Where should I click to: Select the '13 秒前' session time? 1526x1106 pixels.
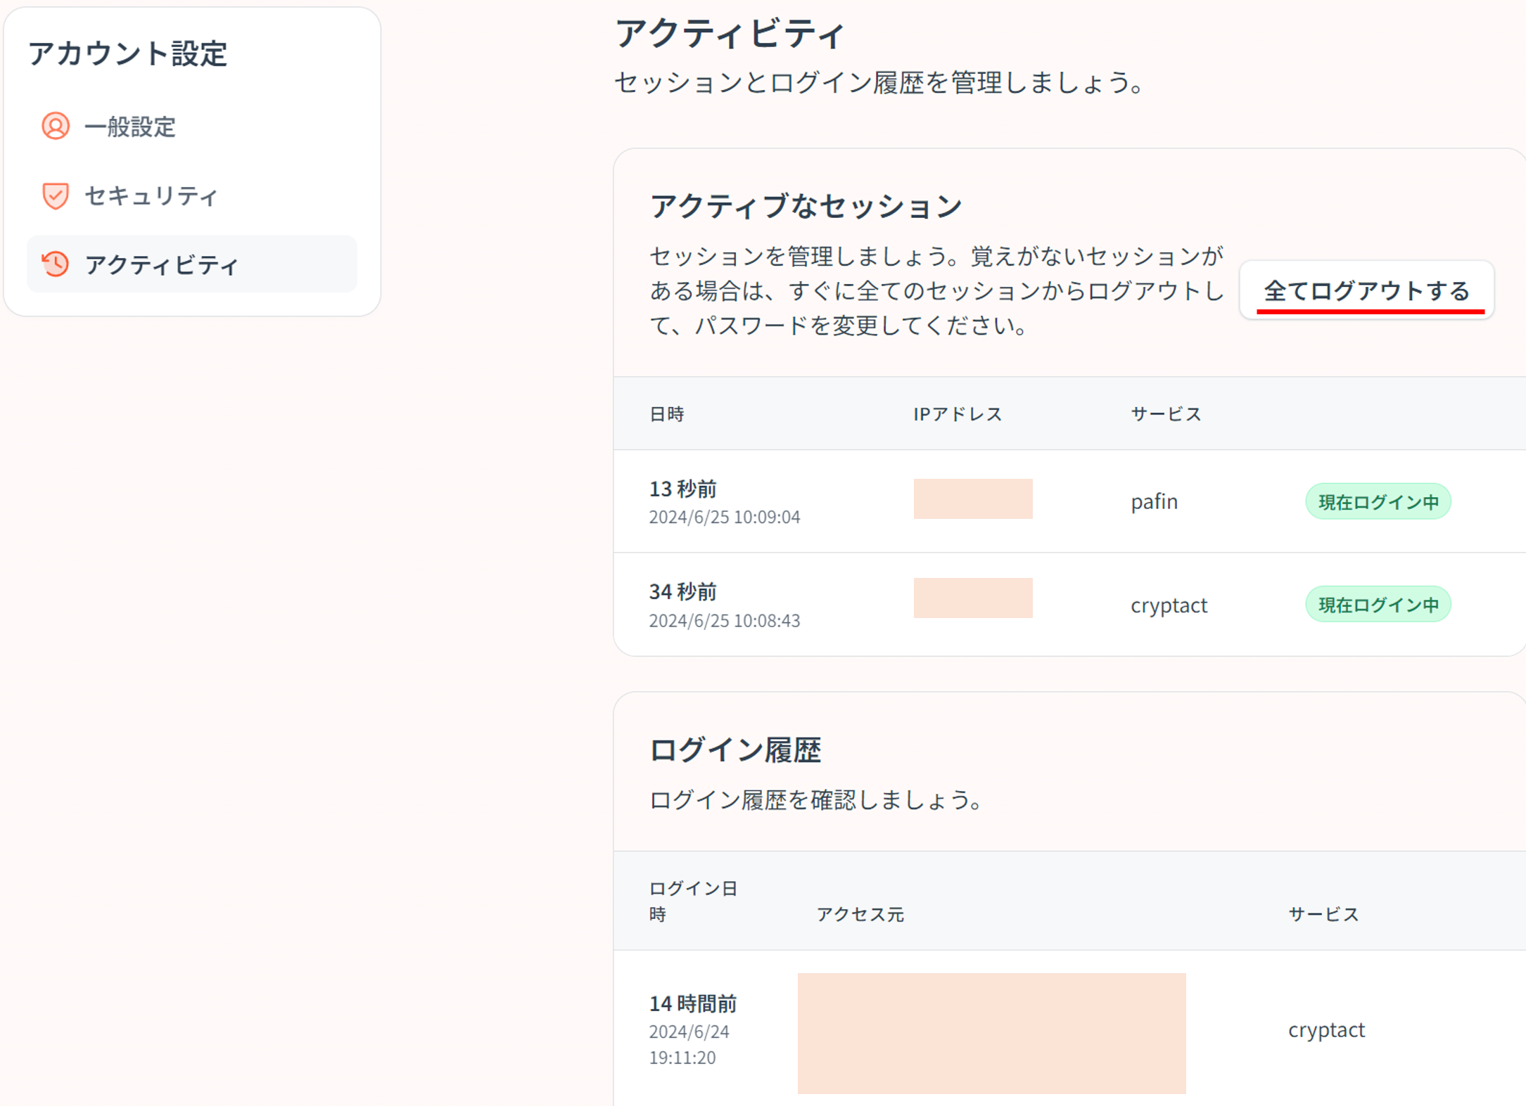click(682, 488)
